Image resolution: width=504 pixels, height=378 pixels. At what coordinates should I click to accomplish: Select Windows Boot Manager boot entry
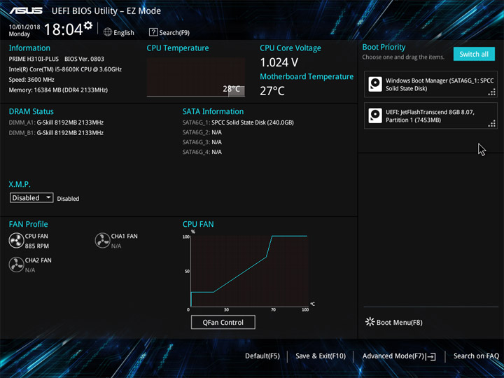tap(430, 84)
